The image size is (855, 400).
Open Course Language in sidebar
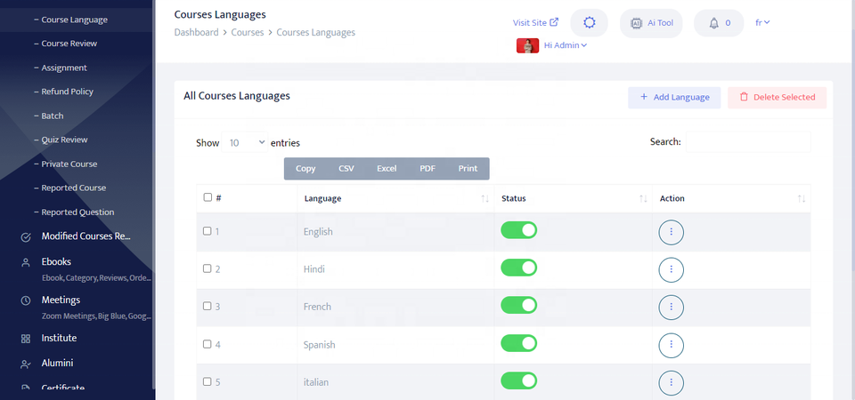tap(74, 20)
